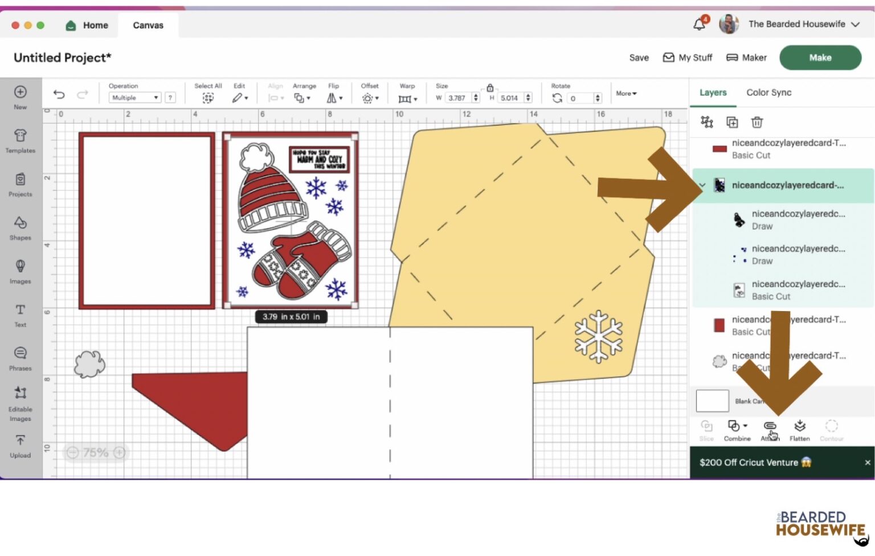
Task: Click Save in the header
Action: pos(639,58)
